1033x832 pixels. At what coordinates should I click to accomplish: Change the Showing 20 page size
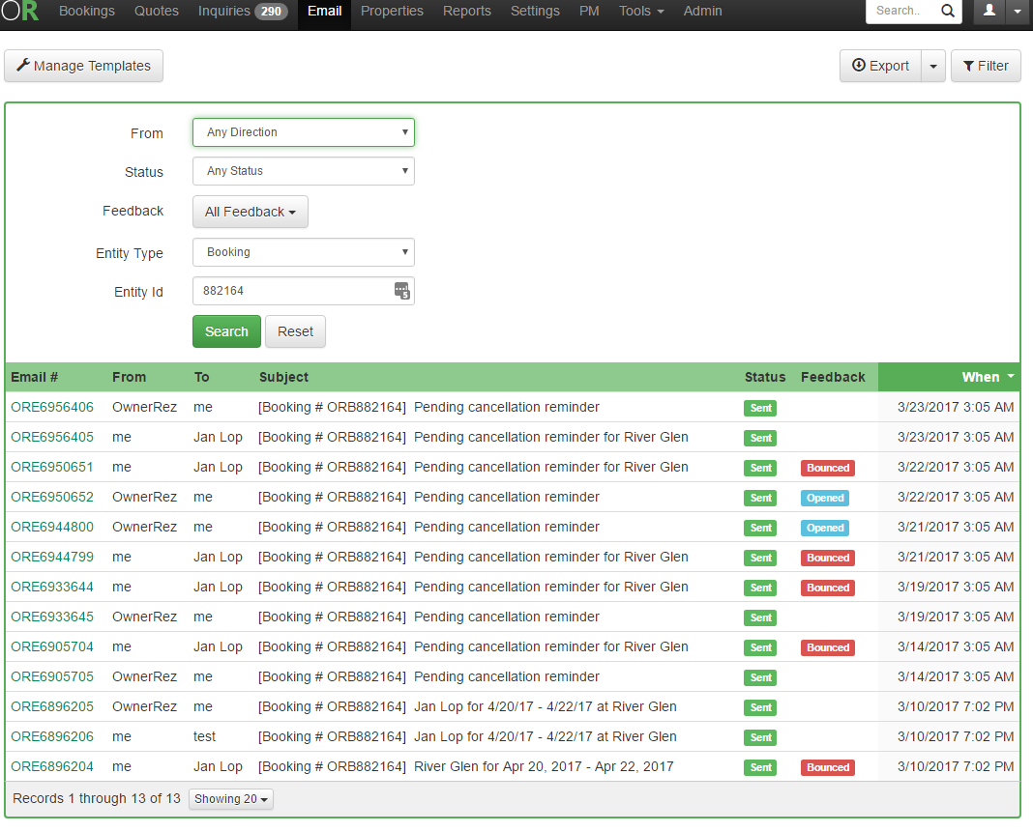click(231, 799)
